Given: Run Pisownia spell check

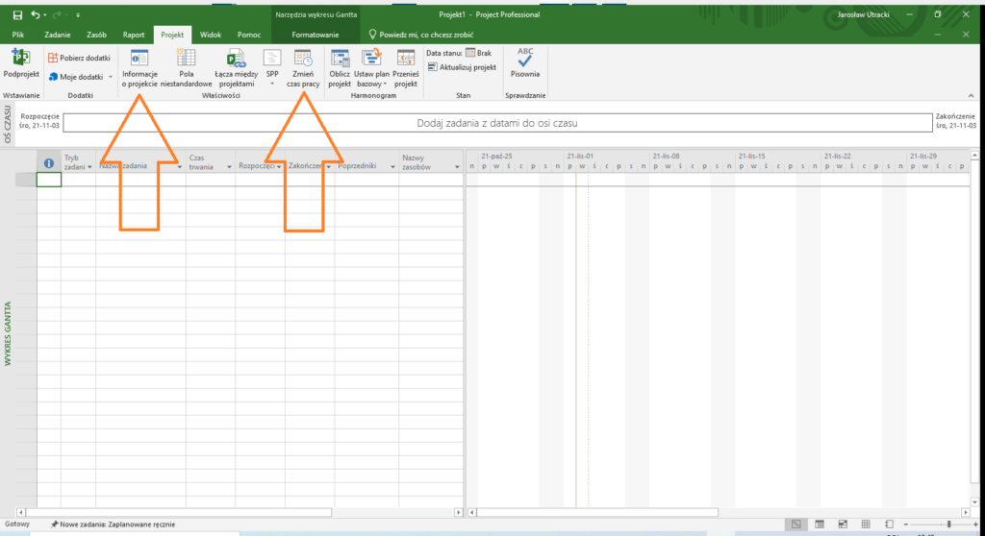Looking at the screenshot, I should (525, 63).
